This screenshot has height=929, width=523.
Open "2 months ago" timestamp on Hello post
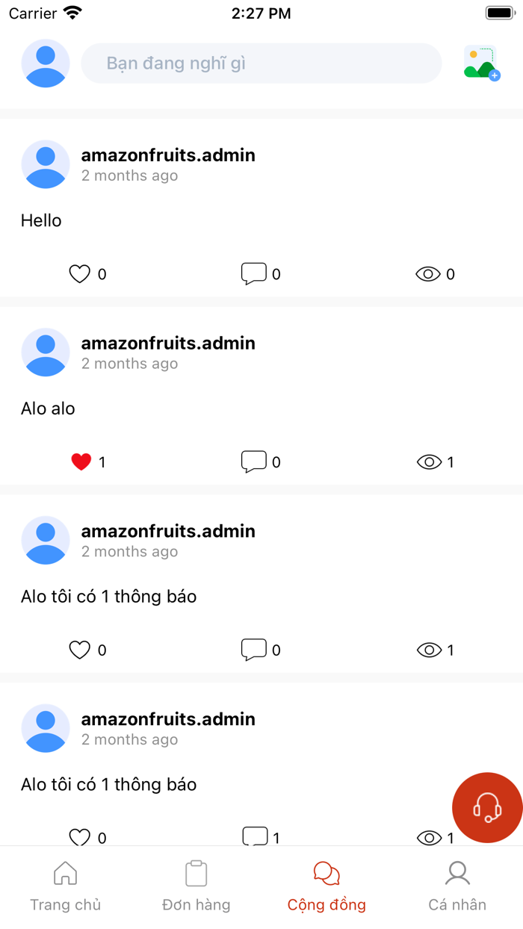pos(130,175)
